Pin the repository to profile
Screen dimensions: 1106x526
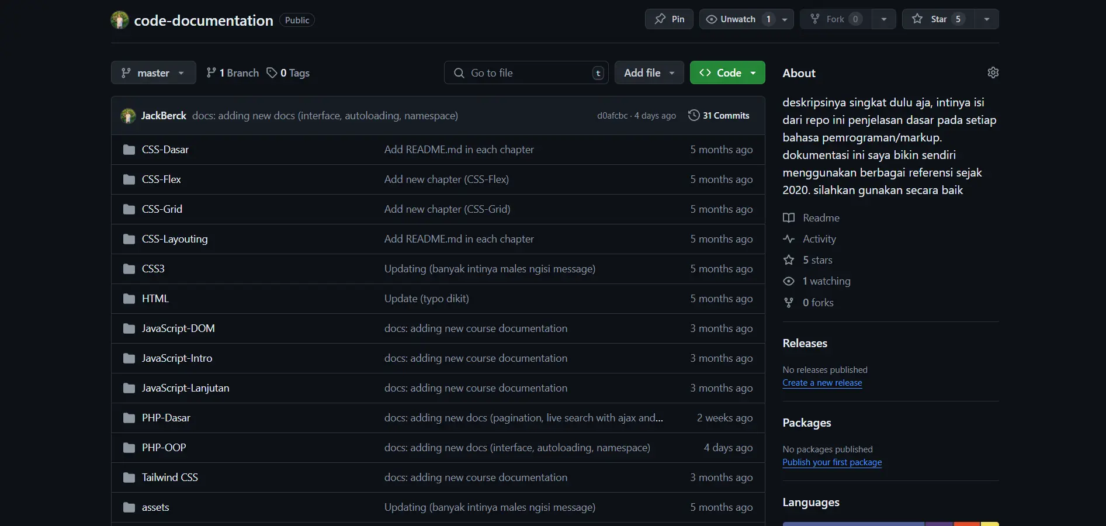coord(669,19)
